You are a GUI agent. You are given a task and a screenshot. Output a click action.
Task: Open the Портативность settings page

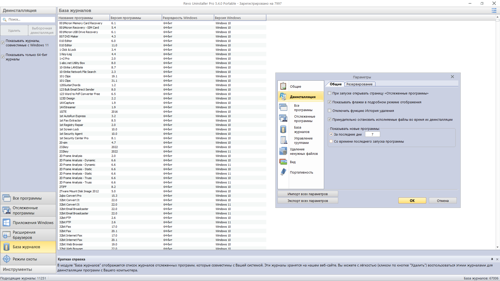(x=301, y=172)
